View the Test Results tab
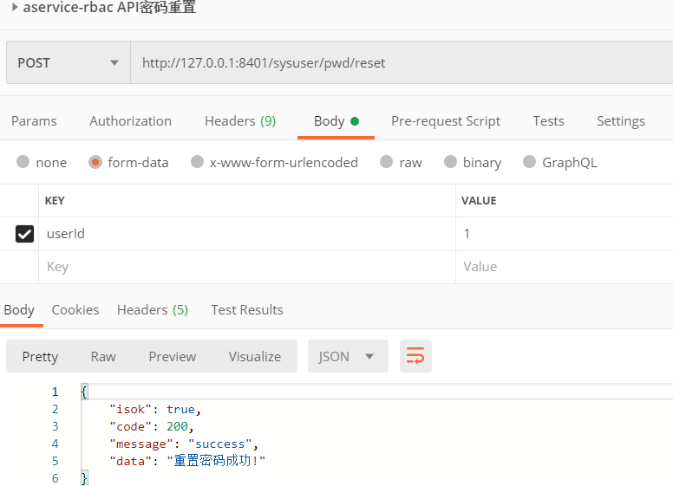This screenshot has height=486, width=673. (x=247, y=310)
